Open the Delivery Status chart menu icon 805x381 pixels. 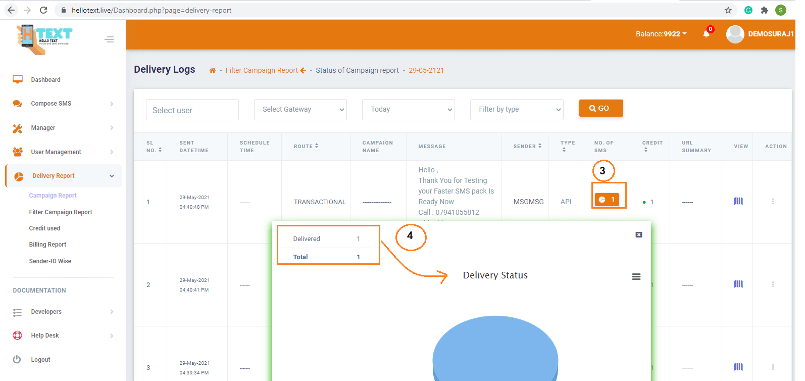click(x=636, y=276)
